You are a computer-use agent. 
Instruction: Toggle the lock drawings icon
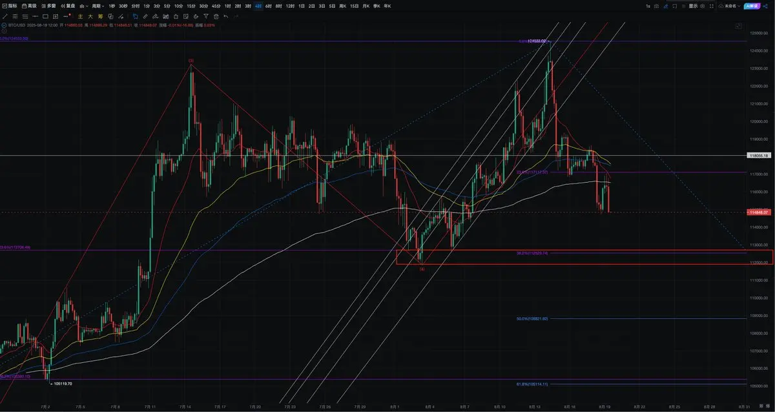pos(176,16)
